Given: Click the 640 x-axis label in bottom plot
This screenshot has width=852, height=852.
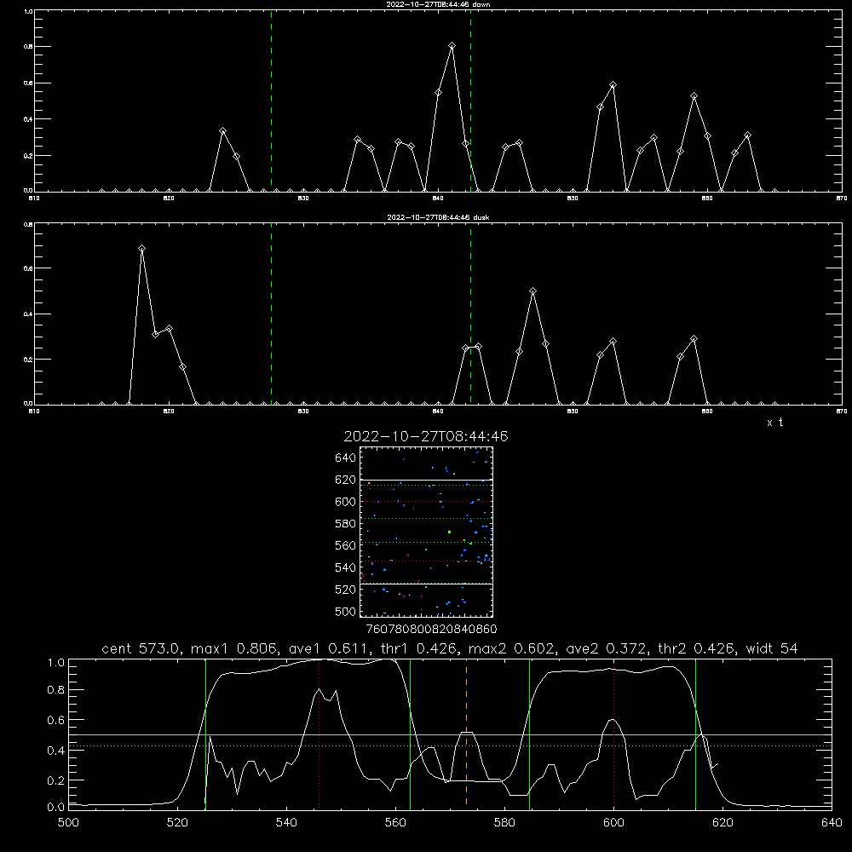Looking at the screenshot, I should (x=832, y=823).
